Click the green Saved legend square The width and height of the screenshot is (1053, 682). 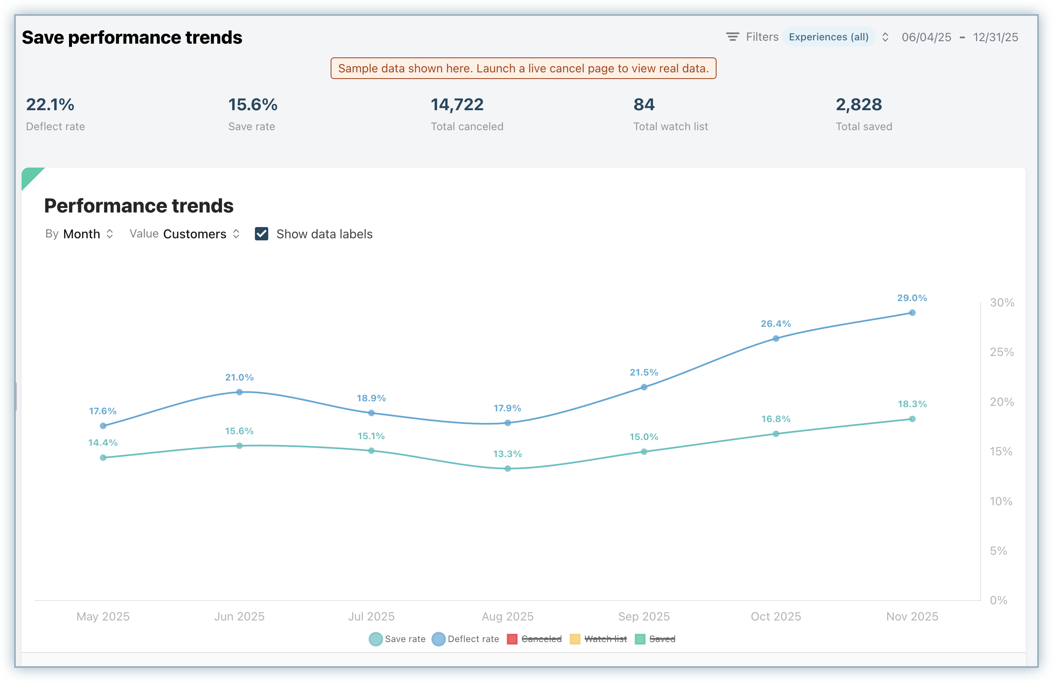640,639
